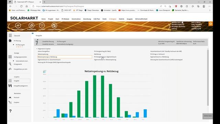Screen dimensions: 220x124
Task: Show Deckung des Gesamtverbrauchs Autarkiegrad graph
Action: pos(166,60)
